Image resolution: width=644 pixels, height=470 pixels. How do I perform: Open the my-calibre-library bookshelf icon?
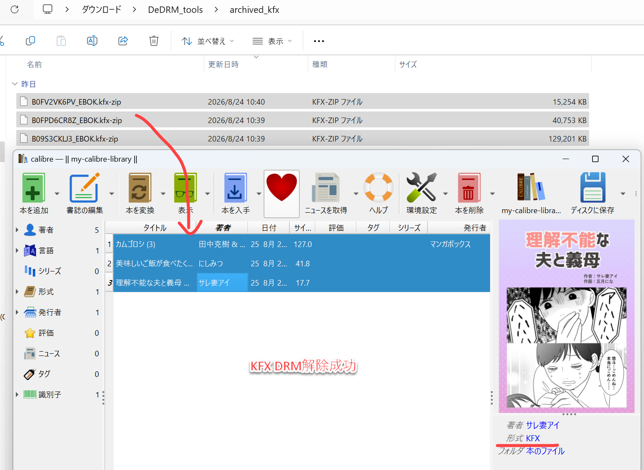click(x=531, y=188)
